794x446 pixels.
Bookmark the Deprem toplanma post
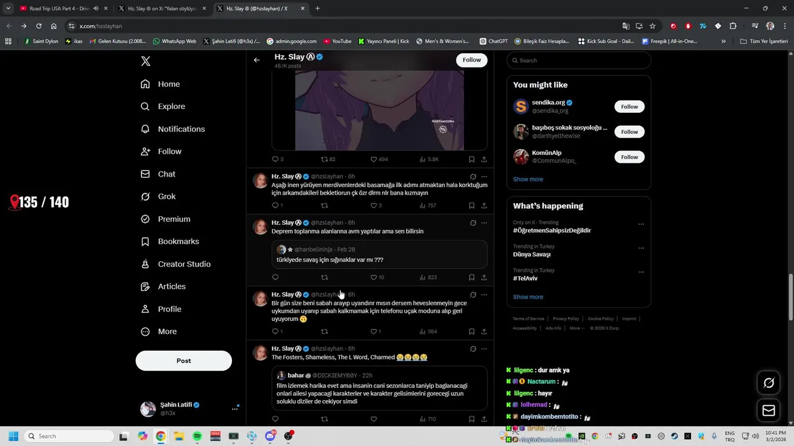click(x=471, y=278)
